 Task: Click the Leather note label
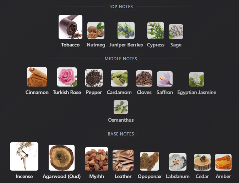[123, 176]
